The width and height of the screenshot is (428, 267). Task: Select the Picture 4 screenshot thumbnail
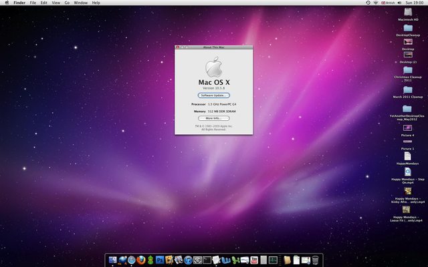[408, 127]
